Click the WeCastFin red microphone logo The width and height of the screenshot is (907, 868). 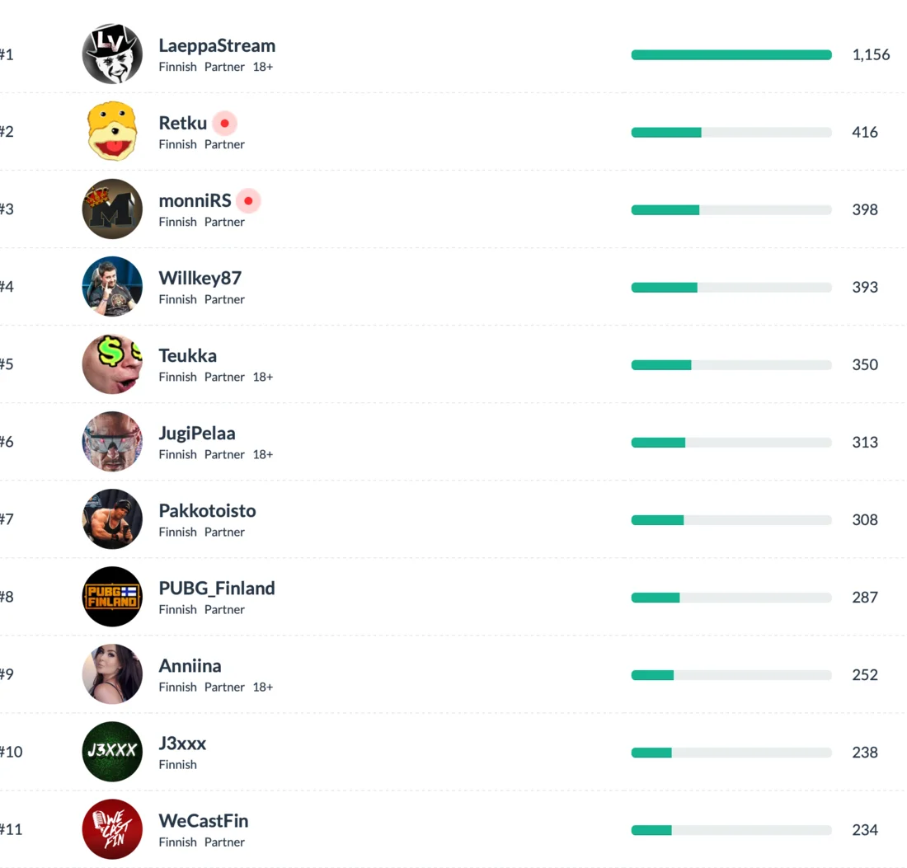(112, 829)
